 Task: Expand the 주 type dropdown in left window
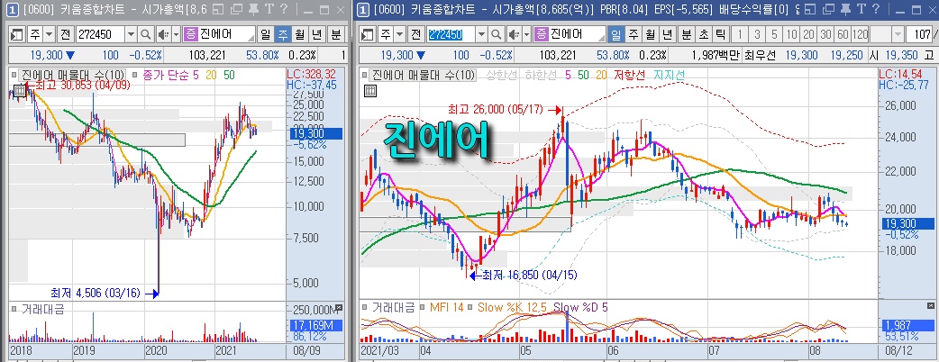click(x=49, y=34)
